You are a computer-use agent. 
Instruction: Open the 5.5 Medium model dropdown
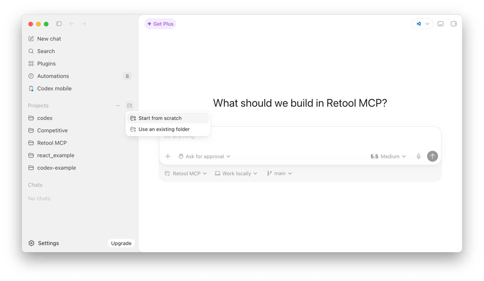coord(388,156)
